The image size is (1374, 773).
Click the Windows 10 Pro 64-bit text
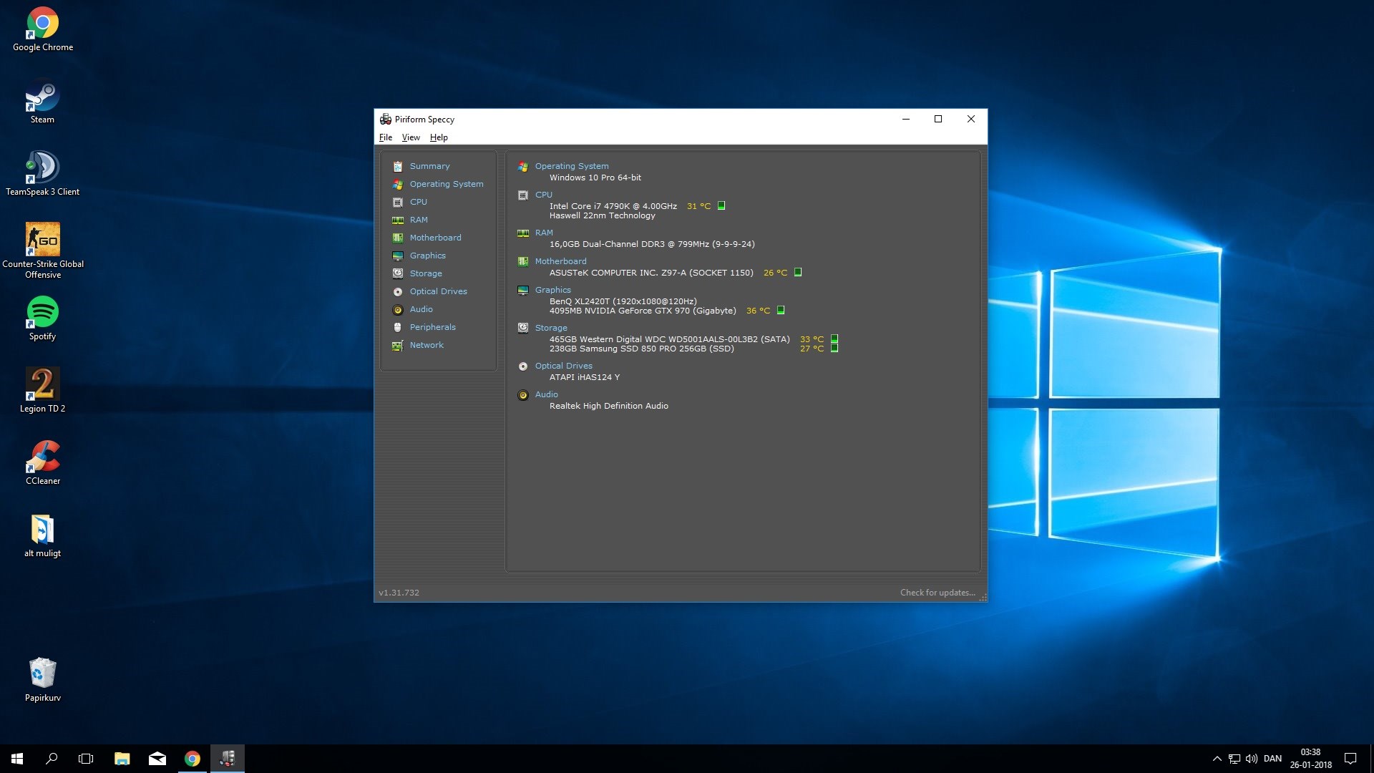[595, 178]
